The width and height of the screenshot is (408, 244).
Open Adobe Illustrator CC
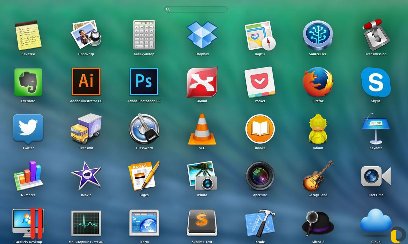(86, 82)
